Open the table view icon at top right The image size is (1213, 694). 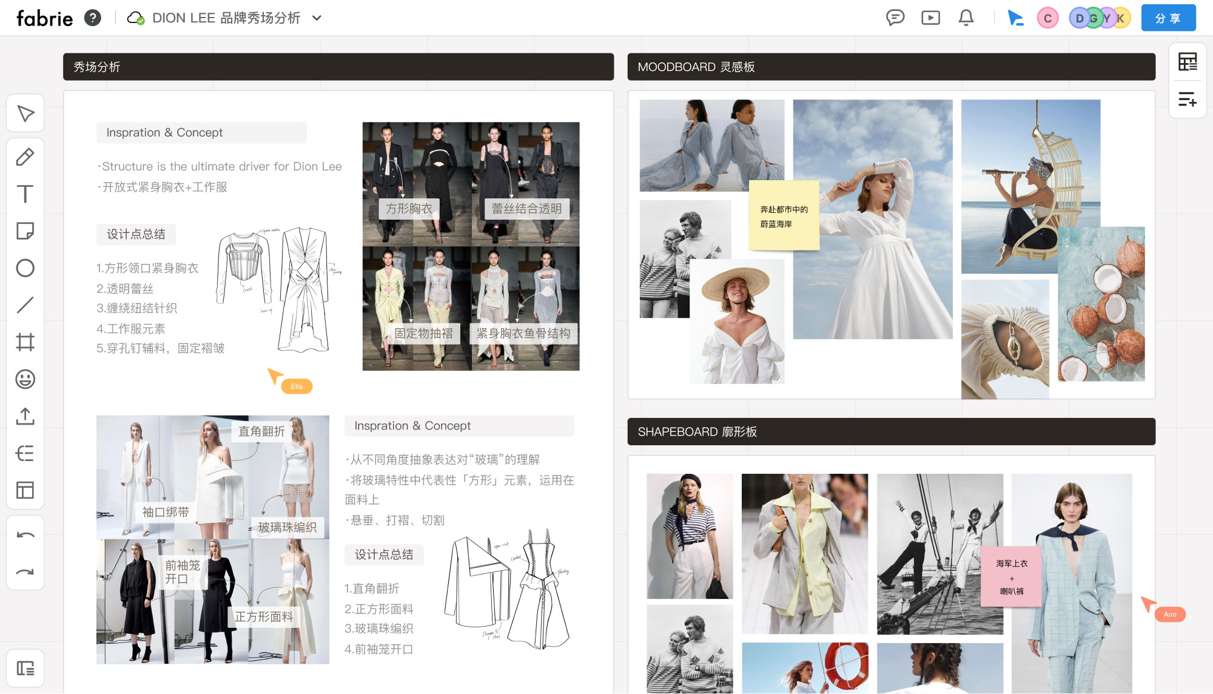[x=1188, y=62]
